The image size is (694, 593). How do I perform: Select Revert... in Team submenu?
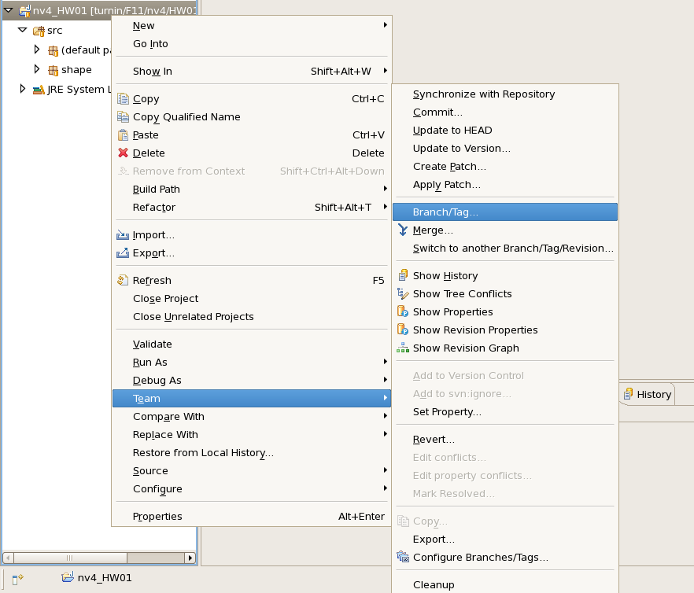434,439
